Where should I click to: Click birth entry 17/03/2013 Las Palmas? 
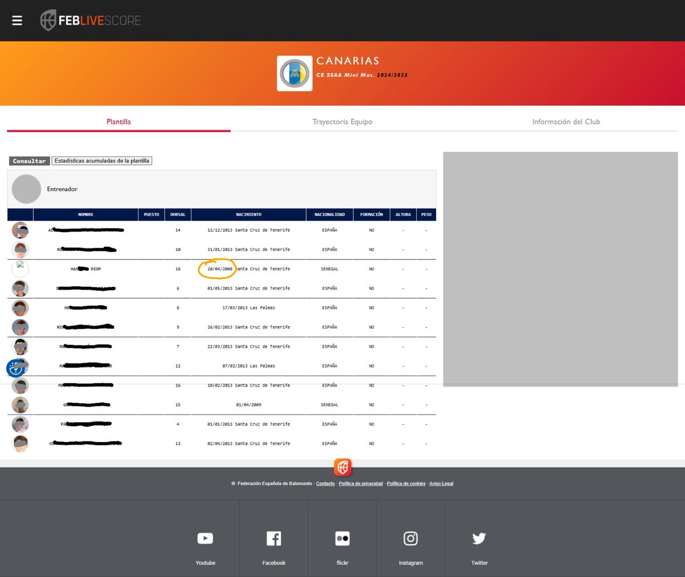249,308
